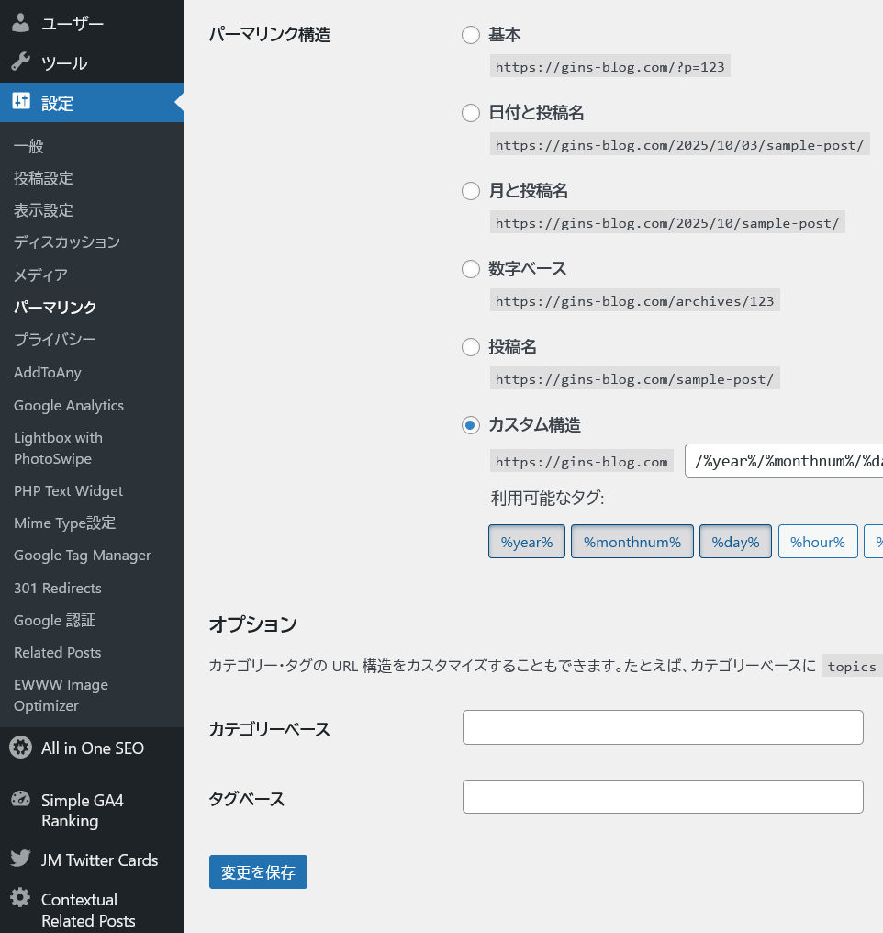Go to the ディスカッション settings page
This screenshot has height=933, width=883.
tap(66, 242)
